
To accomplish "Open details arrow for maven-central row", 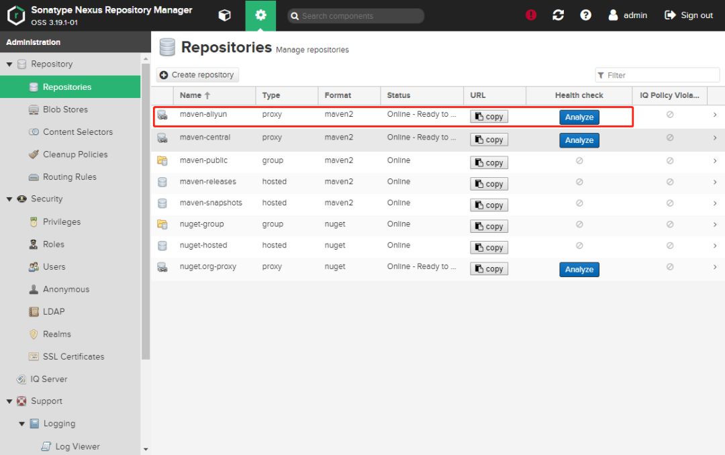I will [x=715, y=138].
